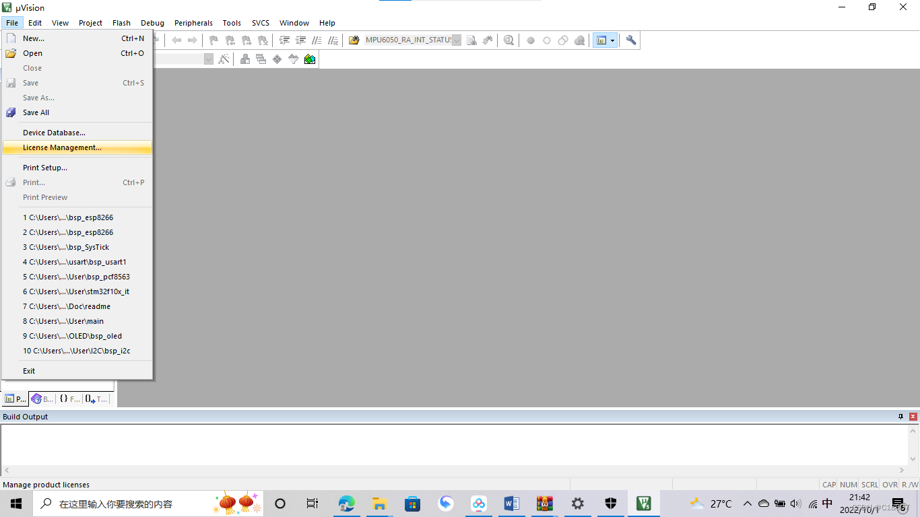Expand the arrow beside Project Window button
Image resolution: width=920 pixels, height=517 pixels.
[613, 40]
